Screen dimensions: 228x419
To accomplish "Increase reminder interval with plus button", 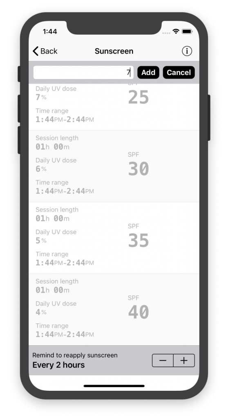I will coord(184,360).
